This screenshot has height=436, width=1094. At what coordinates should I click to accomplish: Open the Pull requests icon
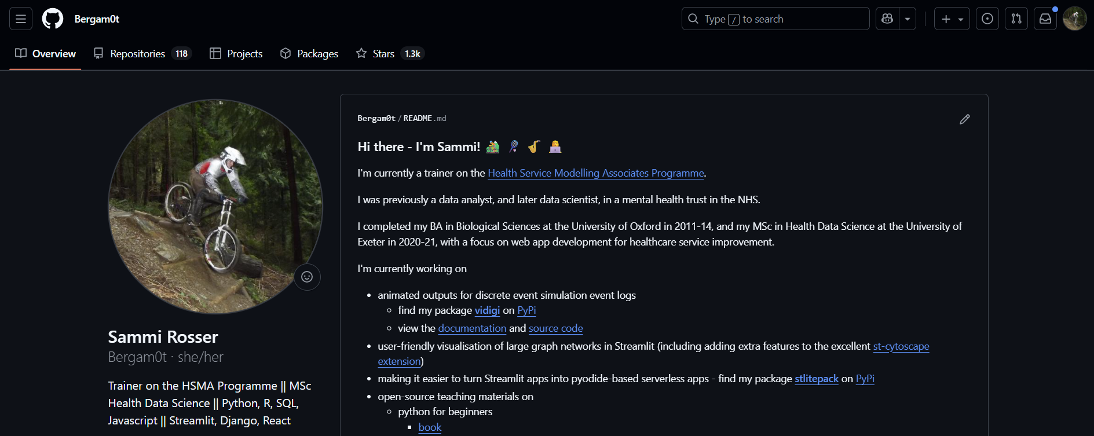1016,19
